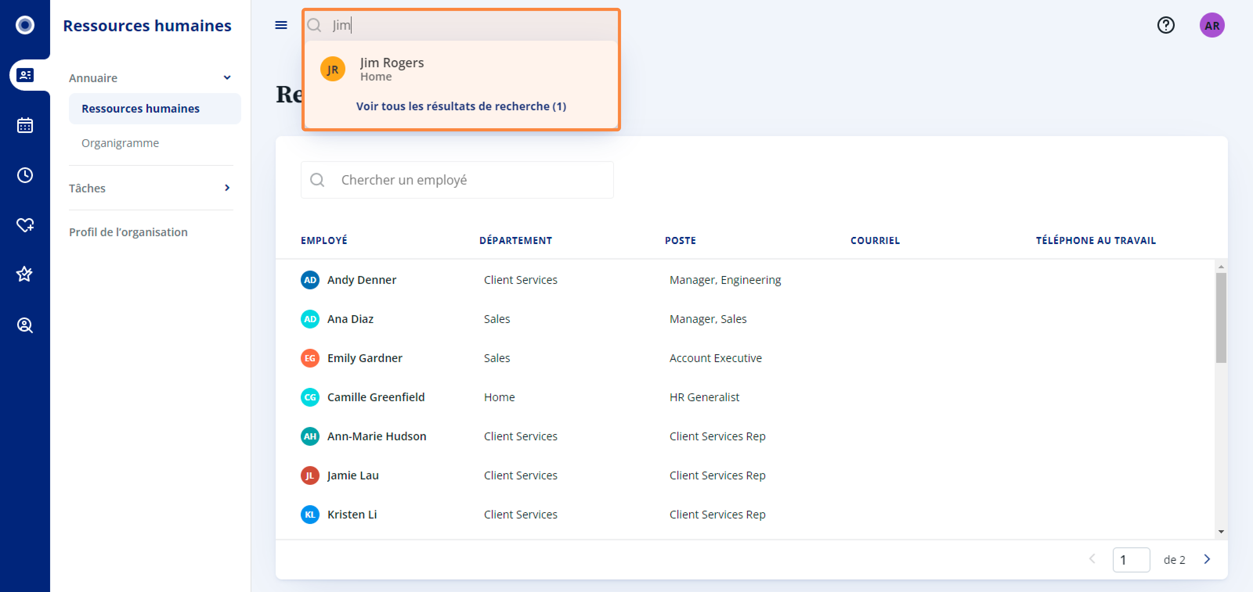The height and width of the screenshot is (592, 1253).
Task: Click the COURRIEL column header
Action: (875, 240)
